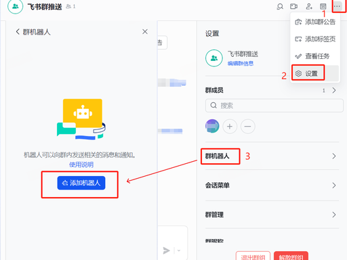This screenshot has height=260, width=347.
Task: Open send options dropdown arrow
Action: coord(179,251)
